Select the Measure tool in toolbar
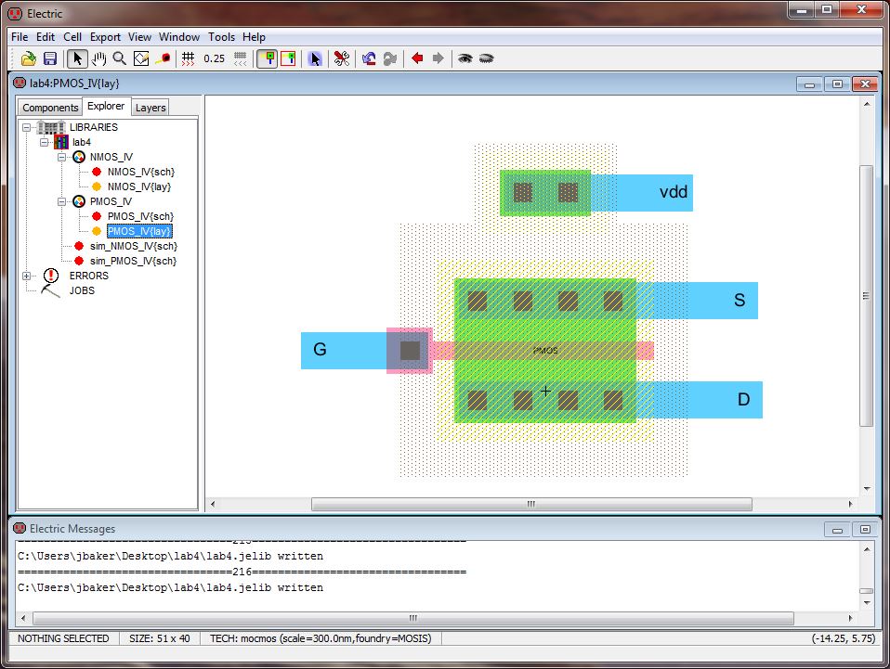 click(164, 58)
